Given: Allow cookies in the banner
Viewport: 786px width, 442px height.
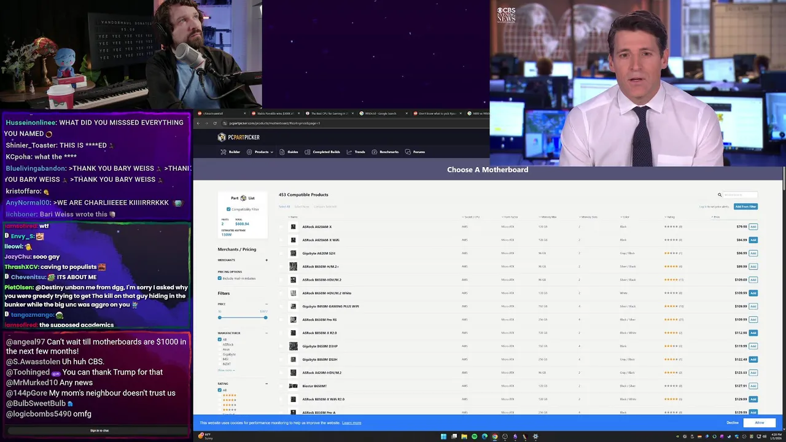Looking at the screenshot, I should point(760,423).
